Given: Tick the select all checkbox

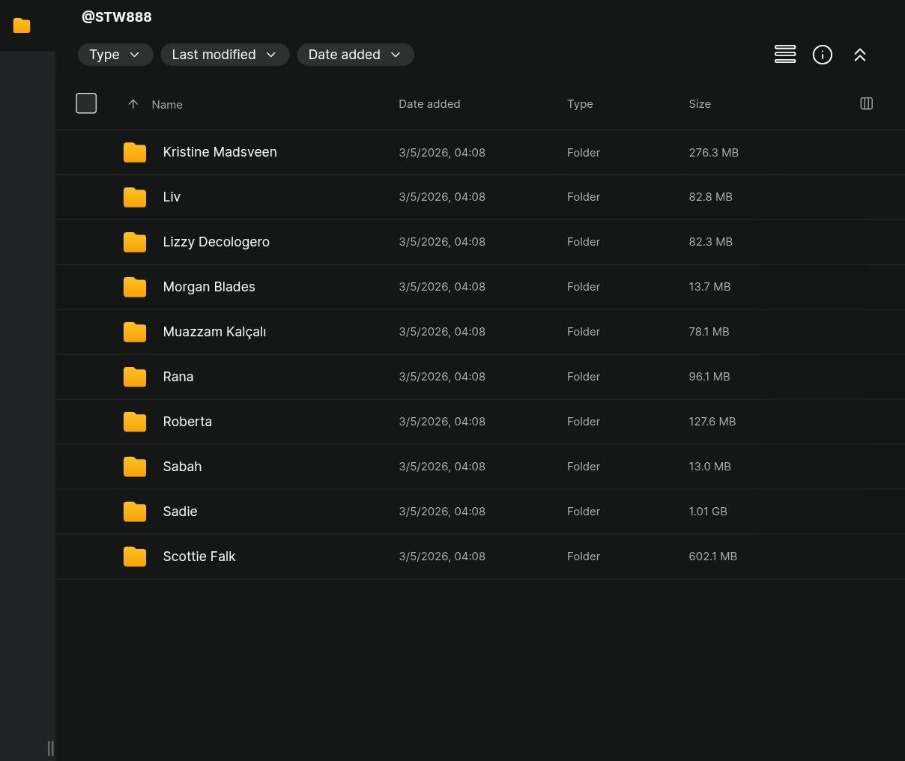Looking at the screenshot, I should (x=86, y=103).
